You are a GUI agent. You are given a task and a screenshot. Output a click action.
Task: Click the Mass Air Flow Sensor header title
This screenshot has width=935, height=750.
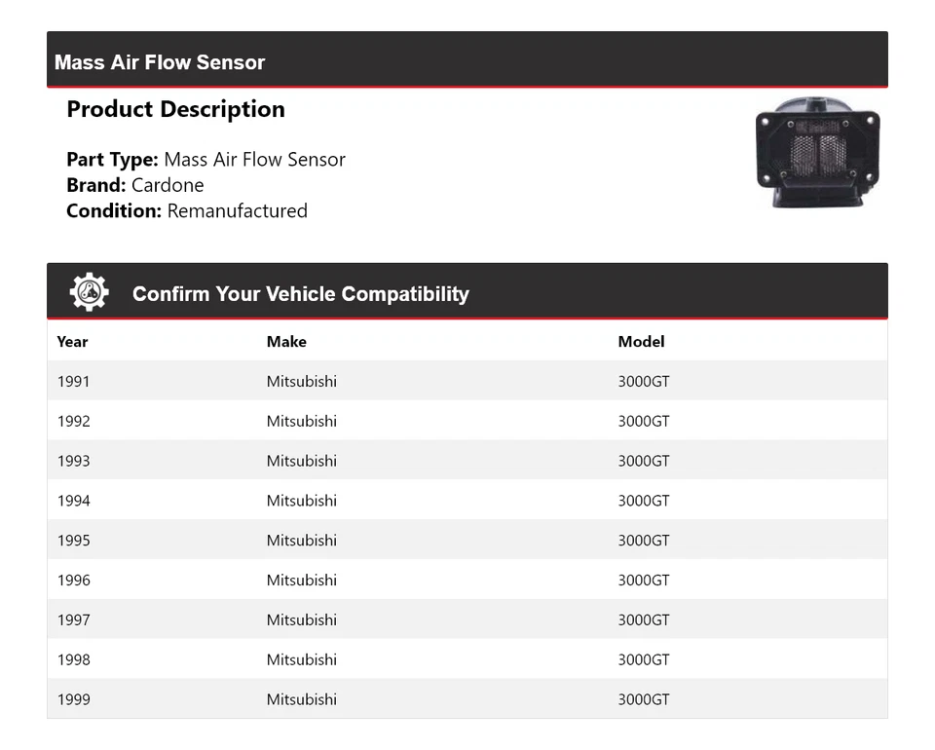tap(160, 62)
